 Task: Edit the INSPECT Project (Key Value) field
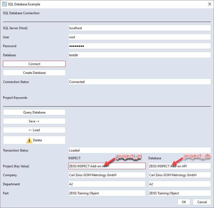click(107, 166)
